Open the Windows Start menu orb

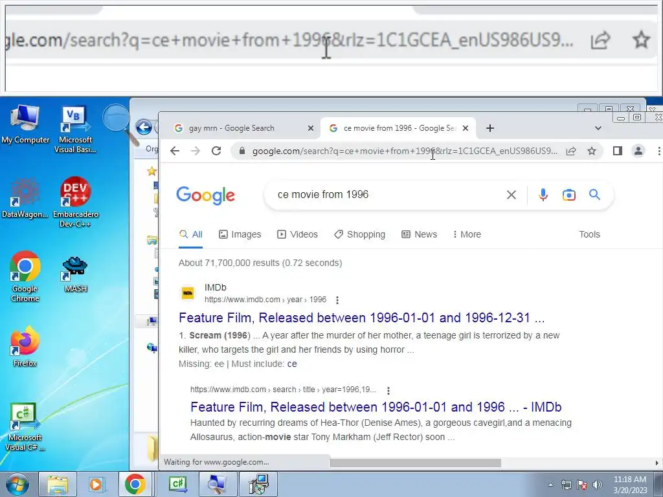[17, 484]
